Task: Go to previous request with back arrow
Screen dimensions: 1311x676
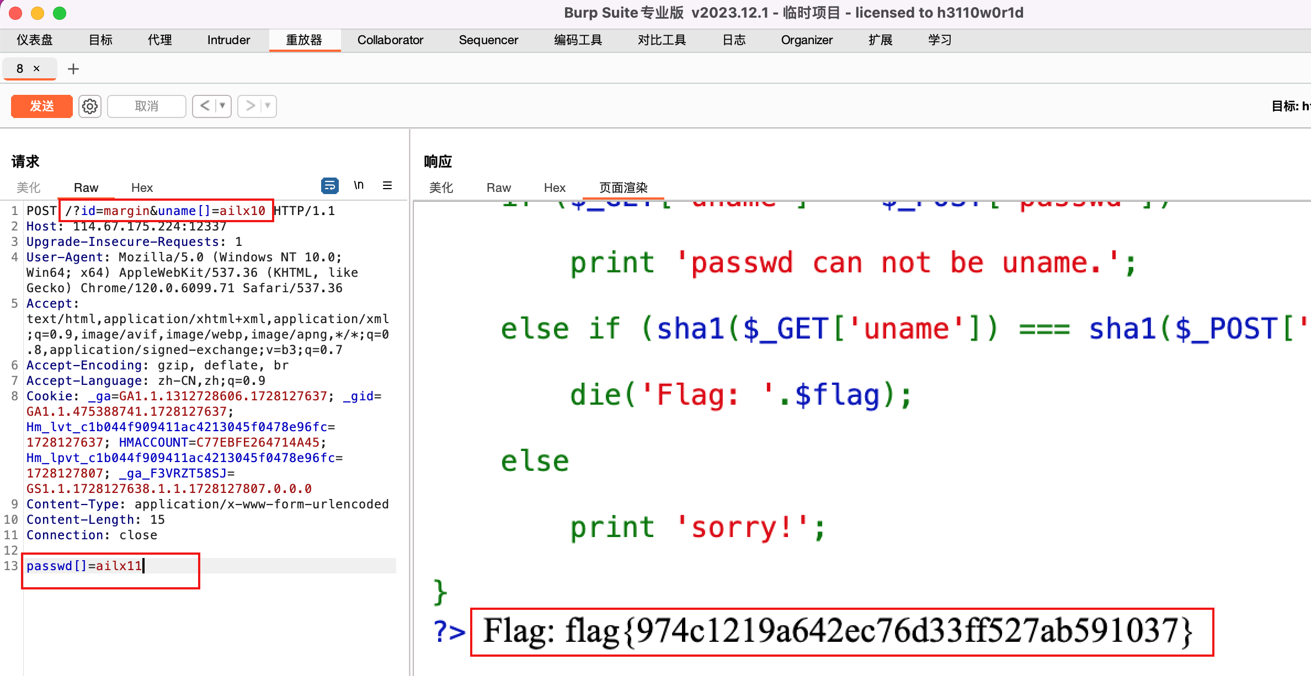Action: tap(204, 106)
